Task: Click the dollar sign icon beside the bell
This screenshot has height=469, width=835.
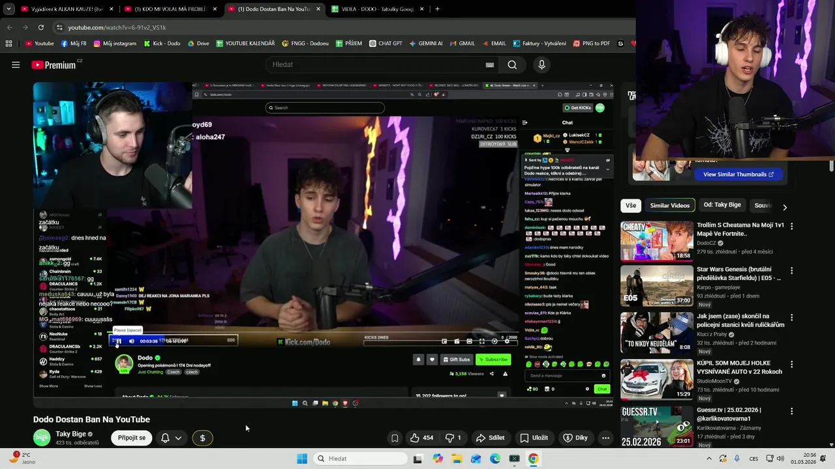Action: (202, 438)
